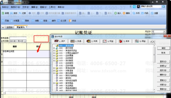This screenshot has height=98, width=171.
Task: Click 附件批量扫描 batch scan icon
Action: 47,13
